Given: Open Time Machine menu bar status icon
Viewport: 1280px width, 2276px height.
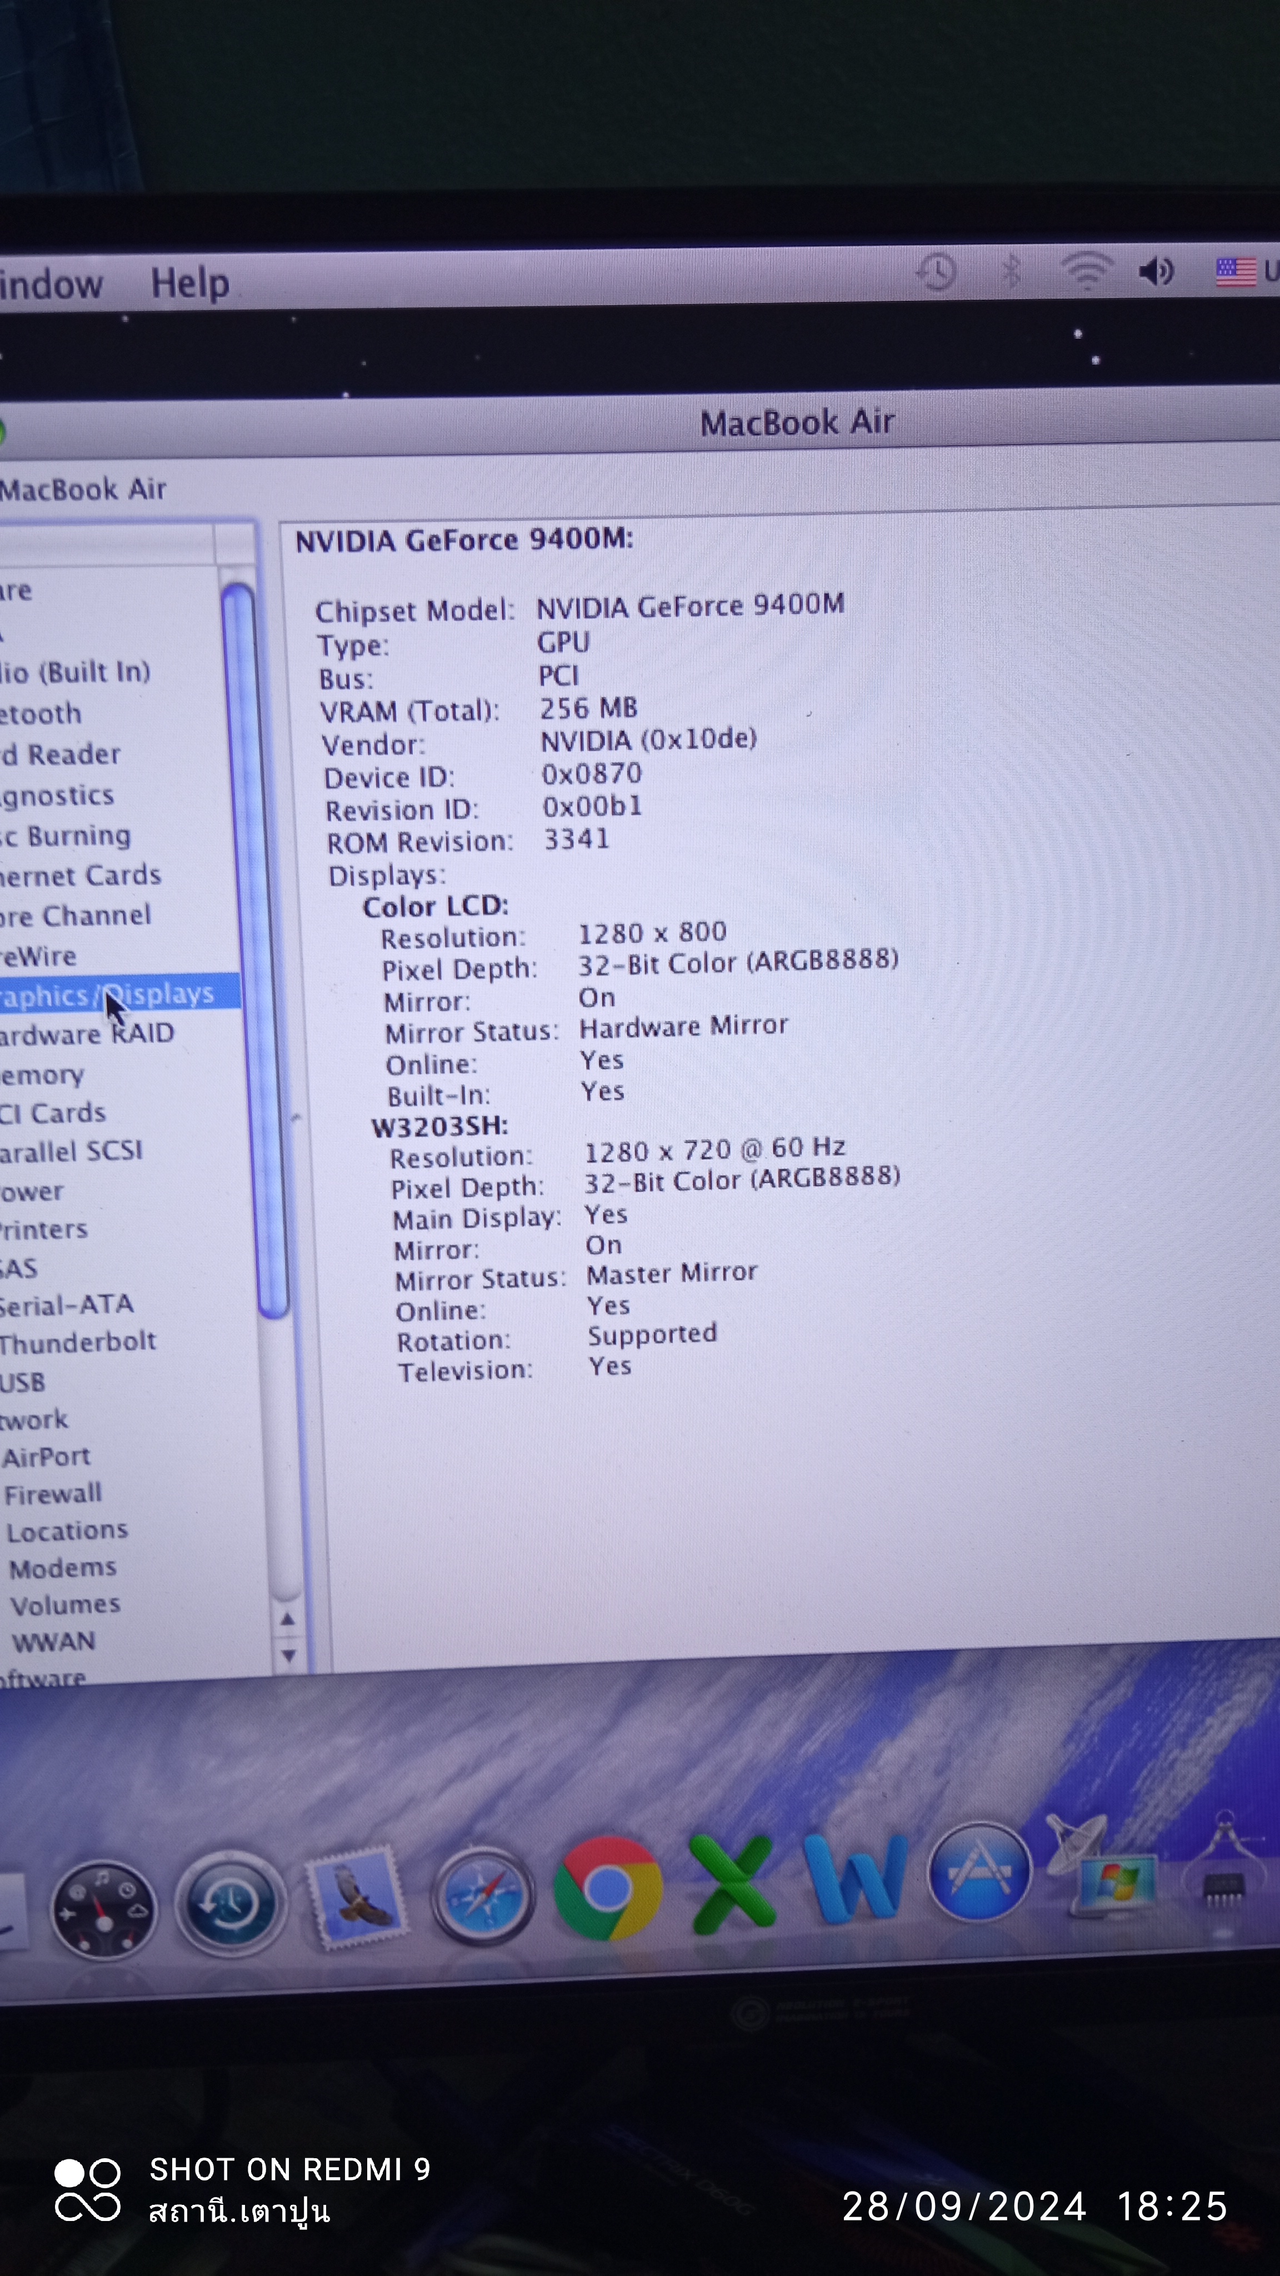Looking at the screenshot, I should (x=936, y=271).
